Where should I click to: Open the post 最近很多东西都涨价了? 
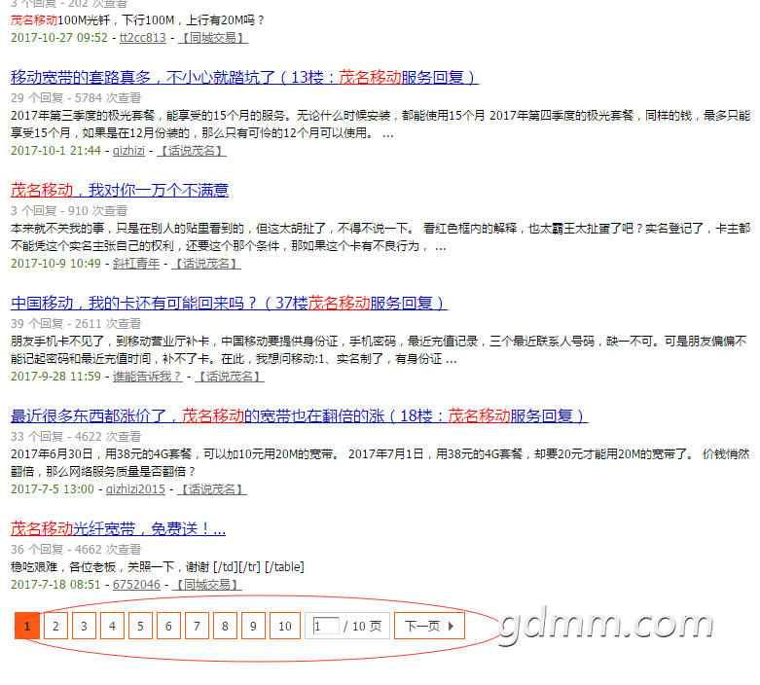(299, 415)
